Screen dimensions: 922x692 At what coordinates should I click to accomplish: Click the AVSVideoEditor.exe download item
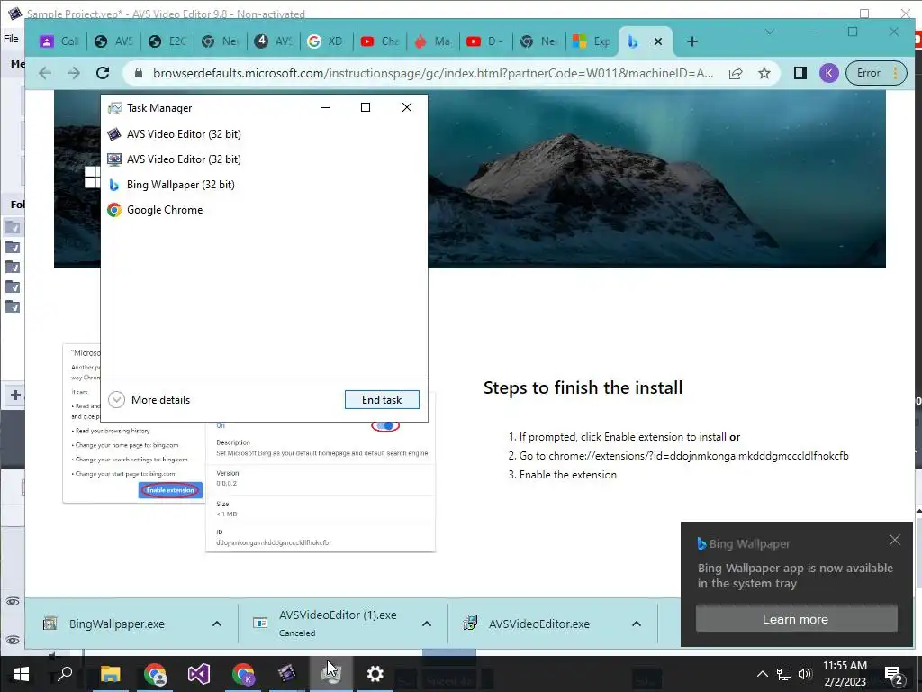(x=538, y=624)
